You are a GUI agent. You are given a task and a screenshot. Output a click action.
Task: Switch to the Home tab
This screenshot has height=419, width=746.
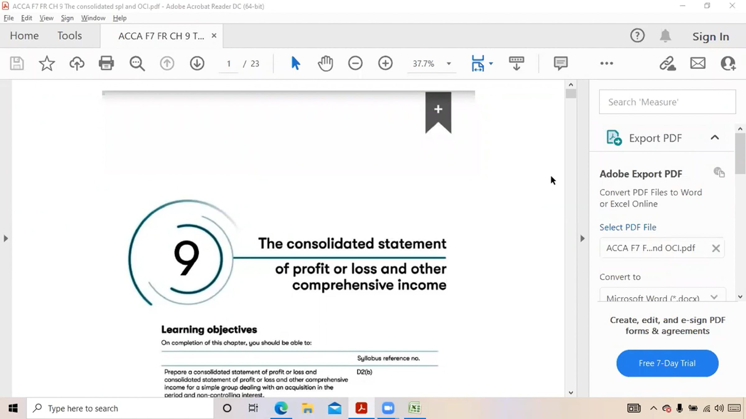tap(24, 36)
